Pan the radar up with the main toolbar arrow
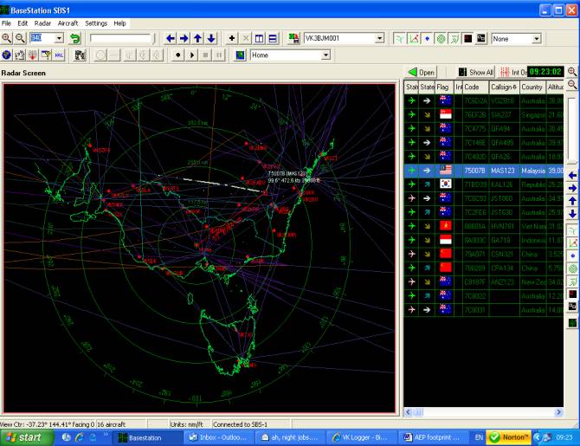This screenshot has width=580, height=446. 197,38
